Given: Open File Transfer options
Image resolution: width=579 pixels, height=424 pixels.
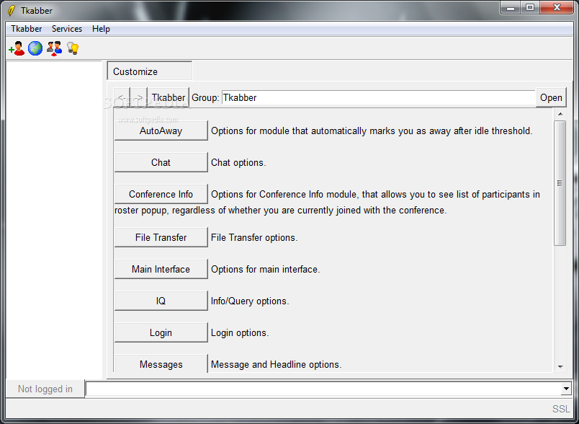Looking at the screenshot, I should pos(161,237).
